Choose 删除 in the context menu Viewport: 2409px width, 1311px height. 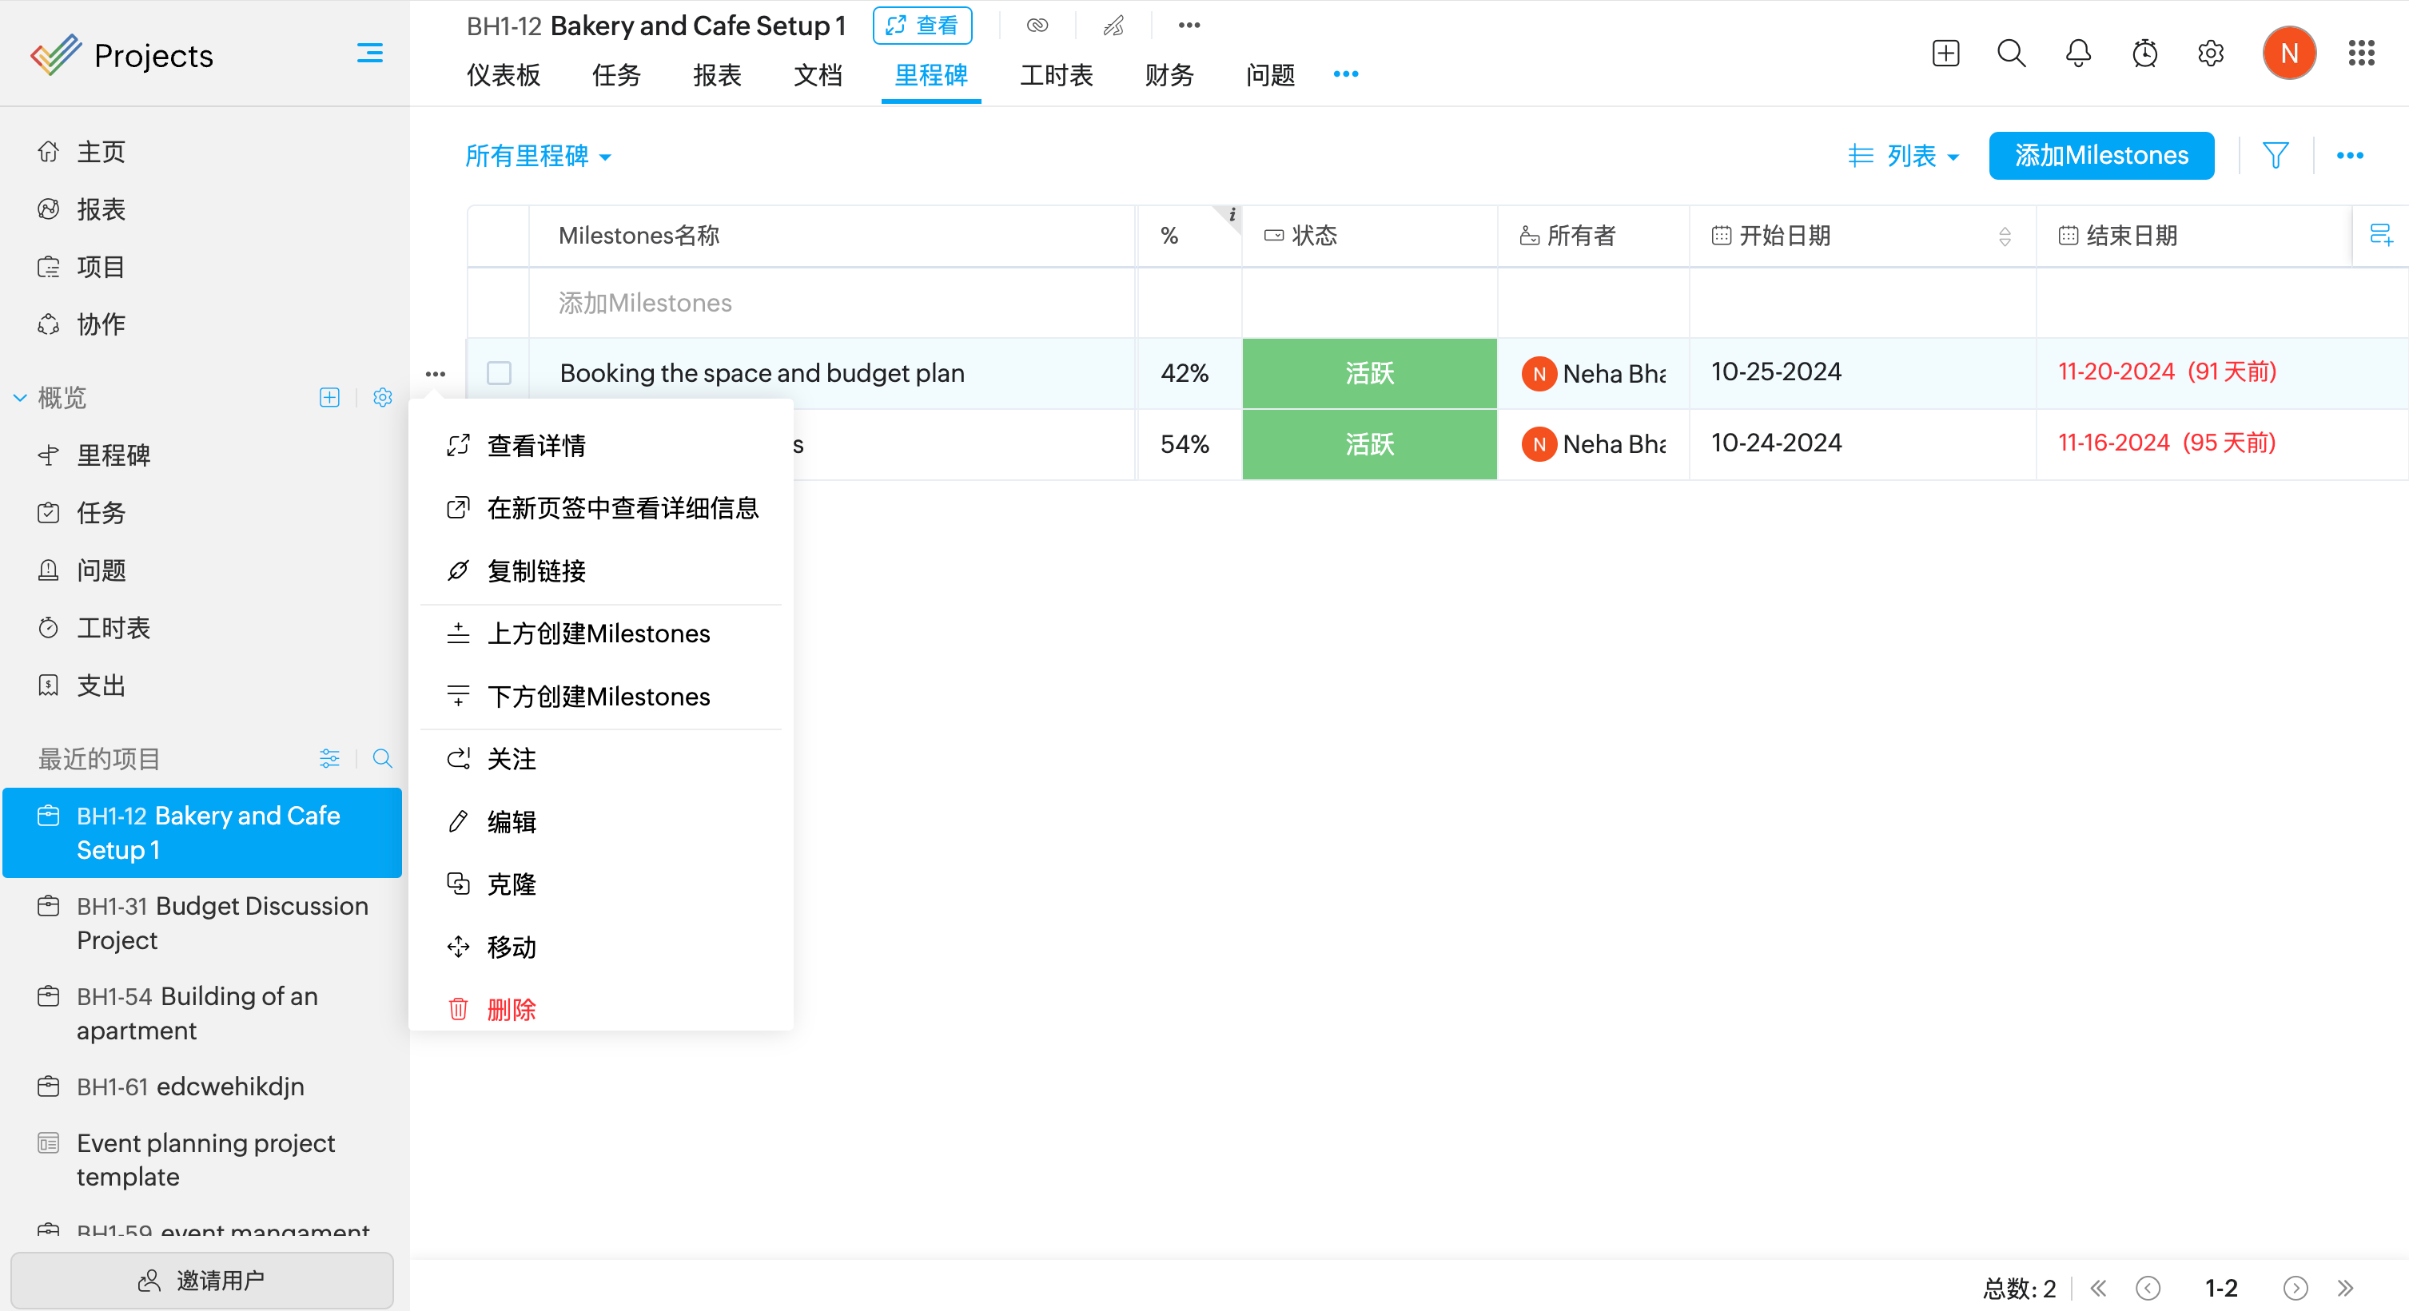511,1009
